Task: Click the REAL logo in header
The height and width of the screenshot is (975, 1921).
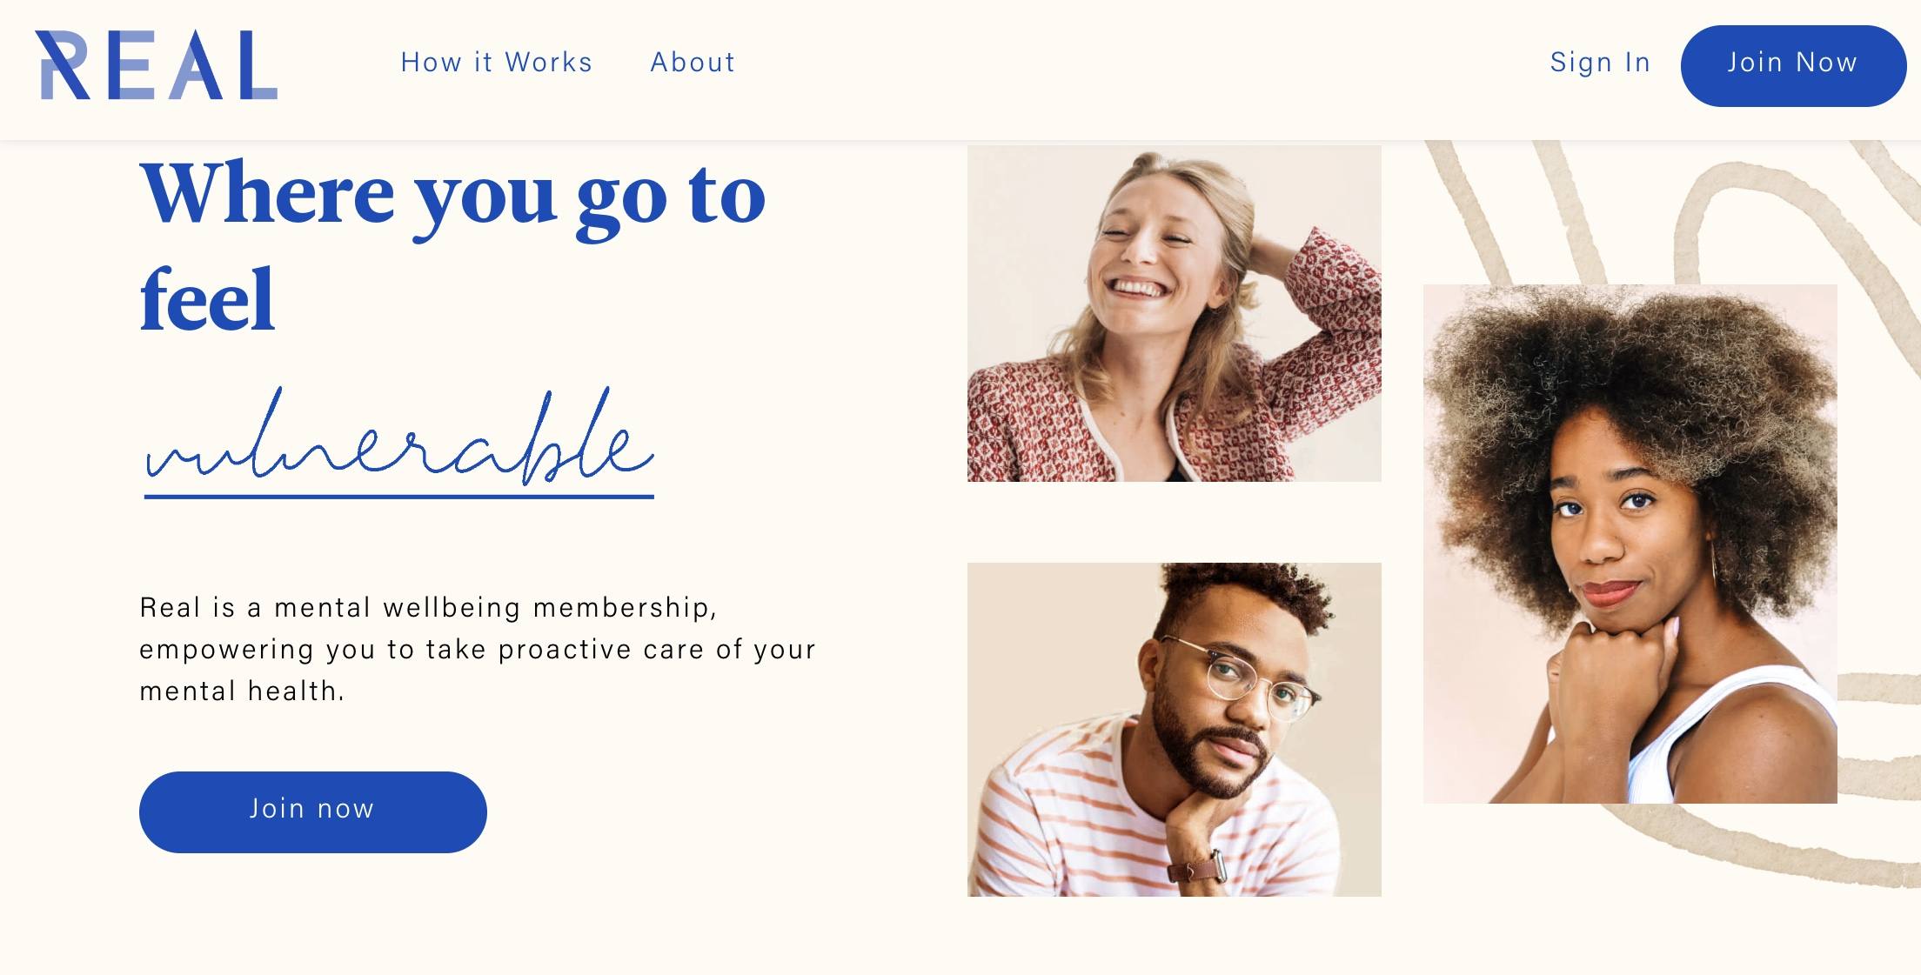Action: (157, 65)
